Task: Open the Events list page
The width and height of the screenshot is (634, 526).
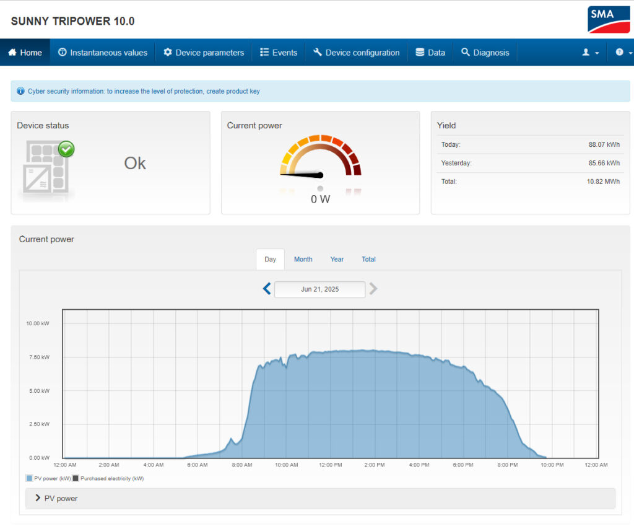Action: [x=279, y=53]
